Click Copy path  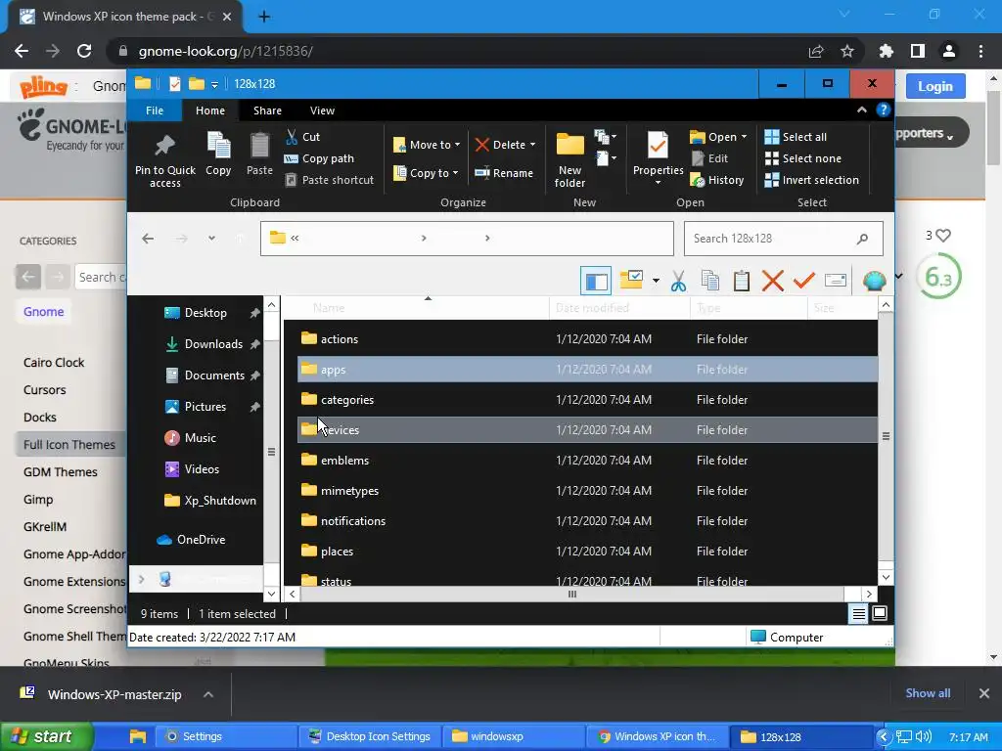(320, 158)
